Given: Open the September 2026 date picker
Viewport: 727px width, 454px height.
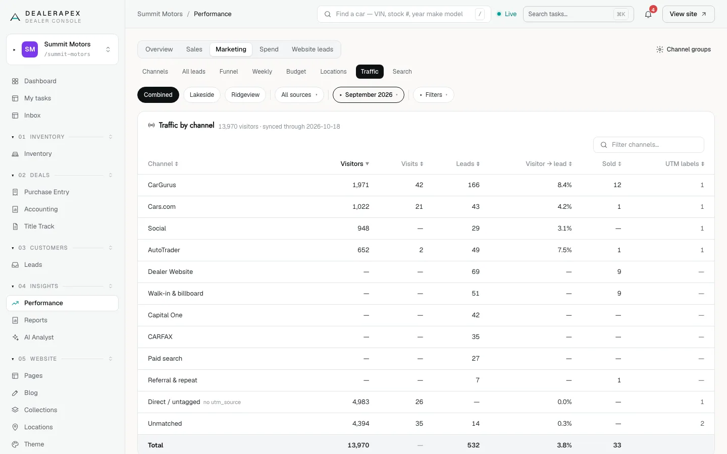Looking at the screenshot, I should [x=369, y=95].
